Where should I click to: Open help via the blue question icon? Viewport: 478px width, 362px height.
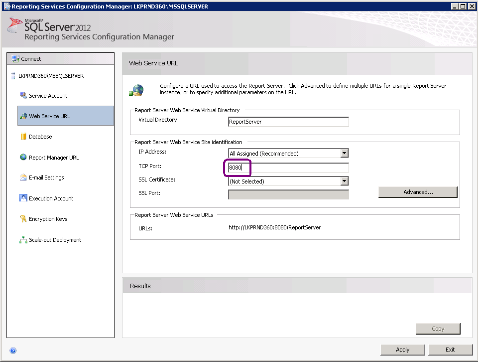[x=13, y=351]
